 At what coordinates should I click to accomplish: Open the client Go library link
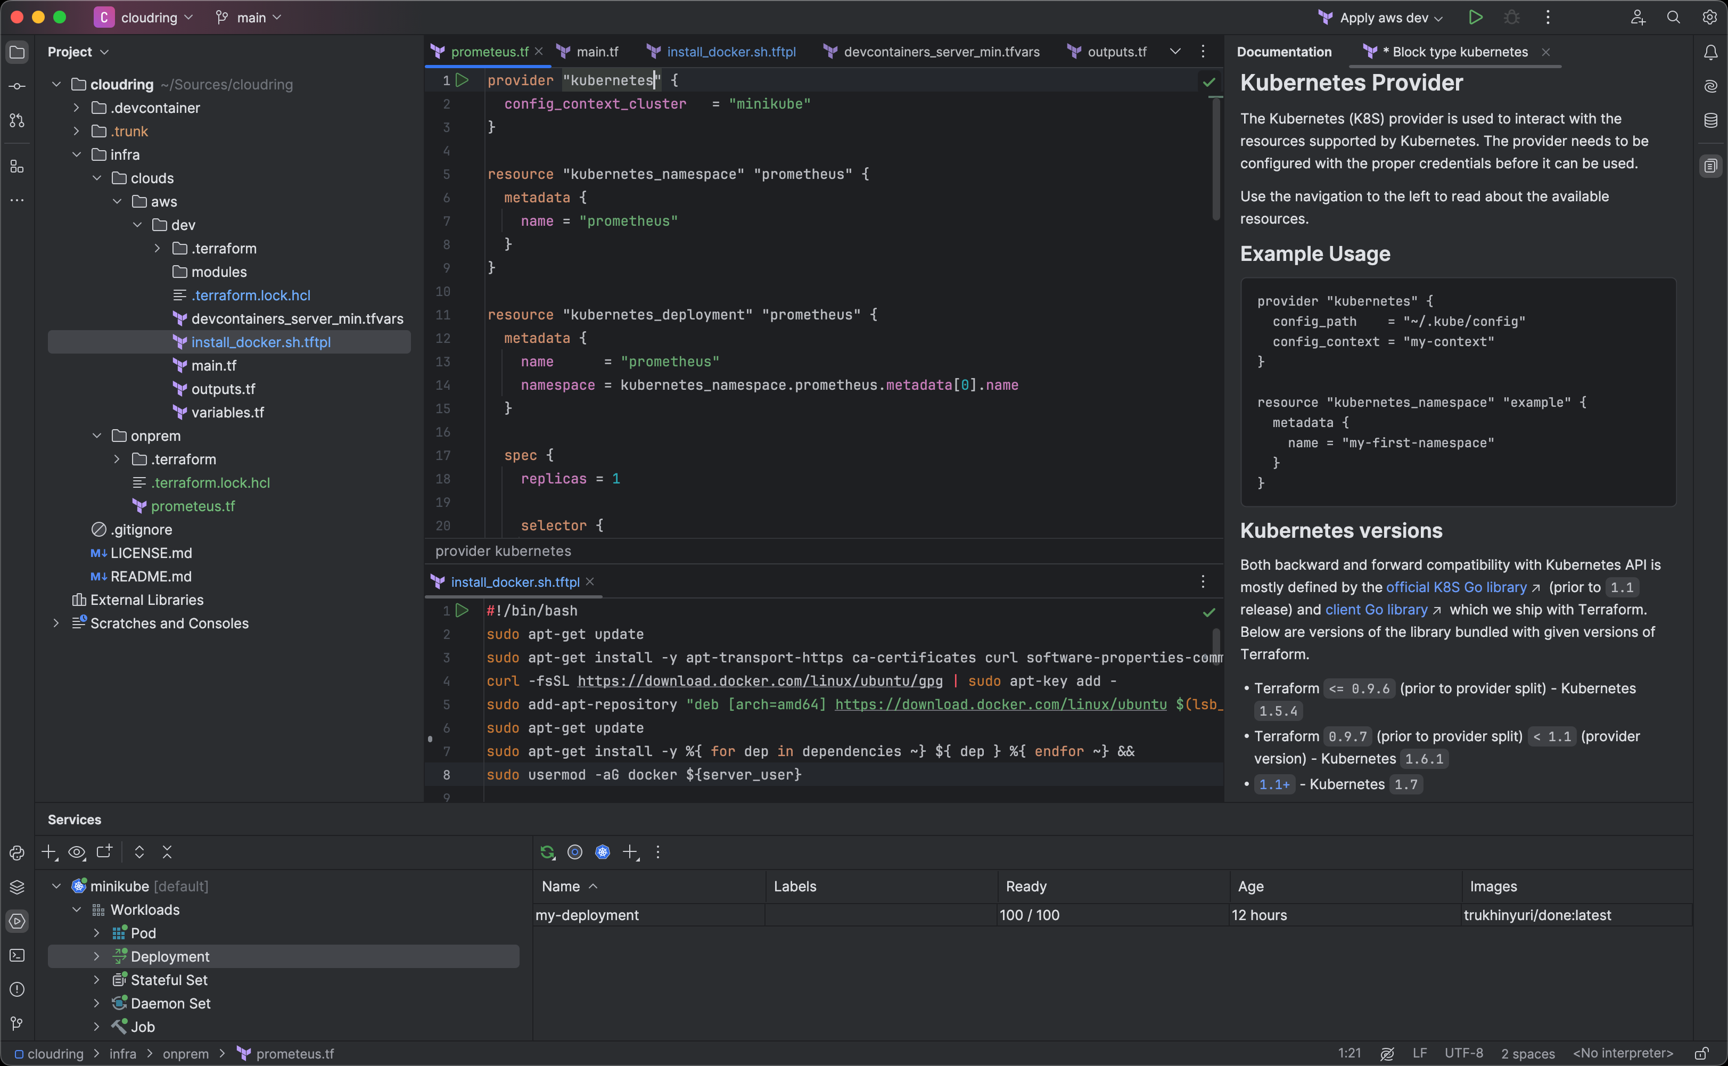[x=1376, y=609]
